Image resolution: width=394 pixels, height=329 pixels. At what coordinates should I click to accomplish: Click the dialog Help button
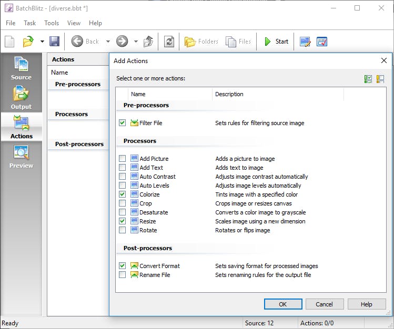(367, 304)
